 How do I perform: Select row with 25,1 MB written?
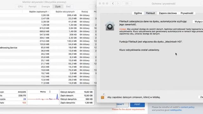pyautogui.click(x=48, y=60)
